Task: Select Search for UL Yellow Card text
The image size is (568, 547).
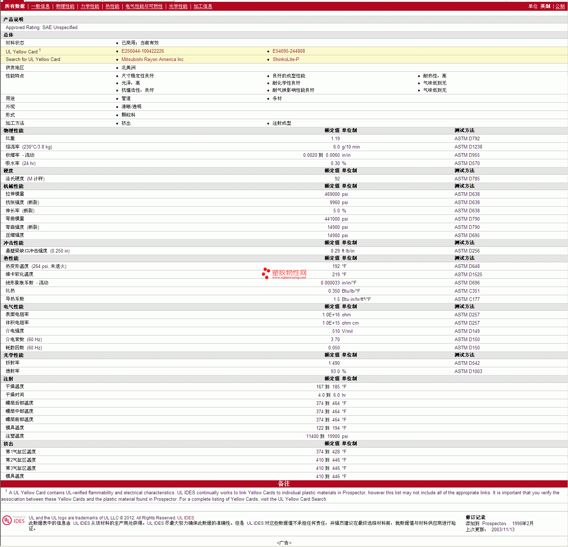Action: click(x=33, y=60)
